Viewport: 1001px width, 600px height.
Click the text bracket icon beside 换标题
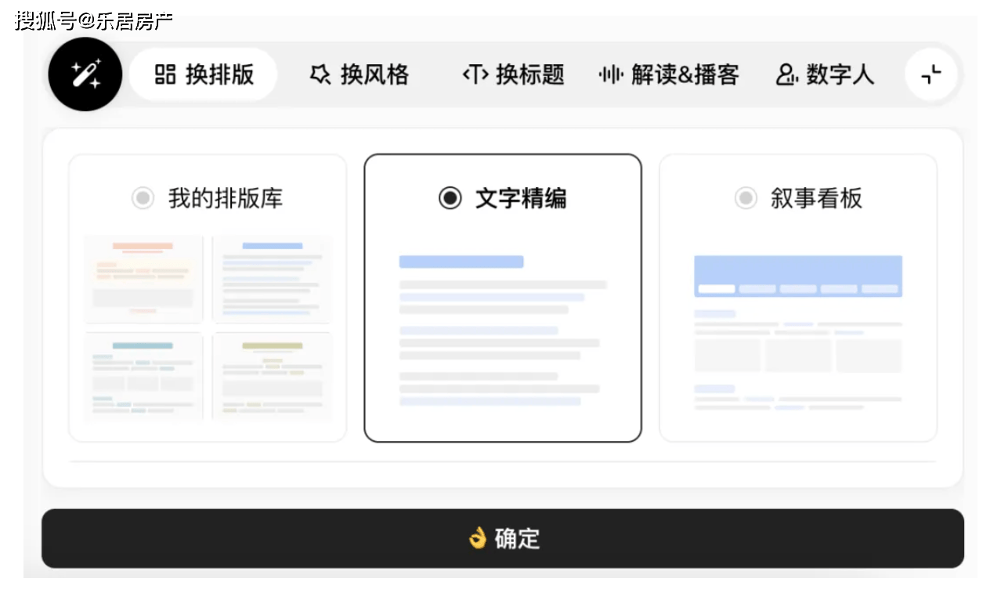pos(475,74)
